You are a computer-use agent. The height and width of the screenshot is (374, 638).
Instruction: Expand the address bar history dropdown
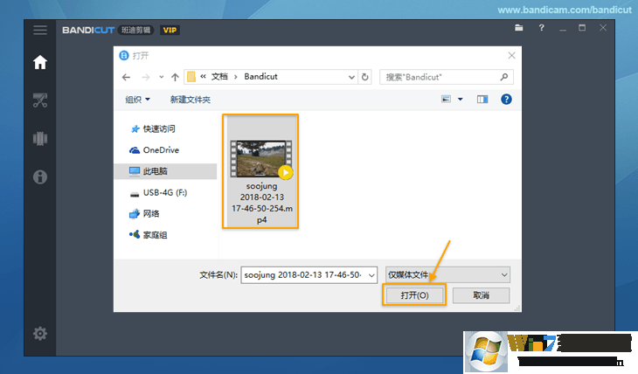tap(351, 77)
